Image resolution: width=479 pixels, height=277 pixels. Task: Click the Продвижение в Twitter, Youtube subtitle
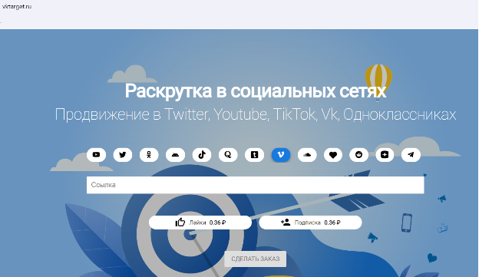click(256, 115)
